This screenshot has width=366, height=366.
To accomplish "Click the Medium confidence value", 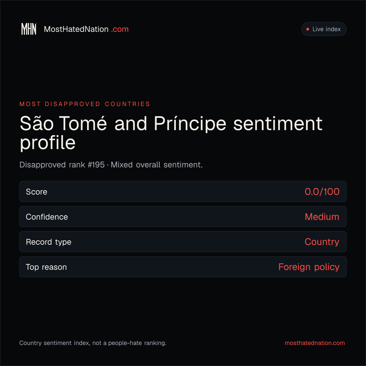I will [x=322, y=217].
